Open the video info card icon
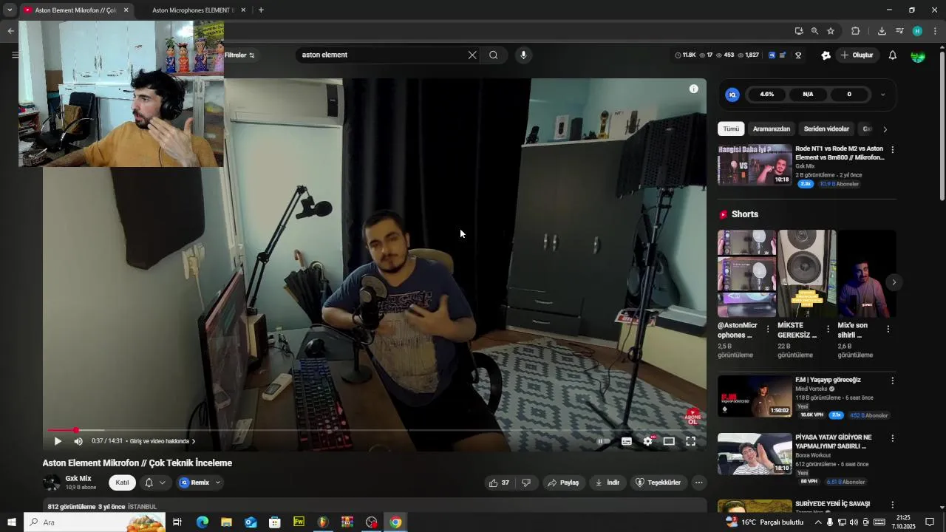This screenshot has height=532, width=946. pos(693,89)
